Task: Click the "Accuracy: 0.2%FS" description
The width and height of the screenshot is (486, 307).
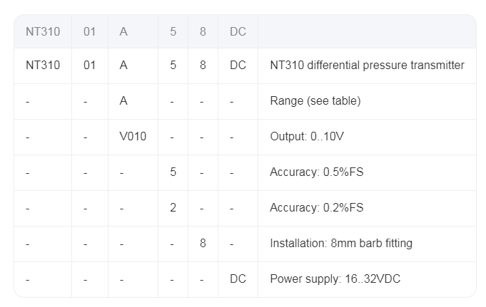Action: click(316, 208)
